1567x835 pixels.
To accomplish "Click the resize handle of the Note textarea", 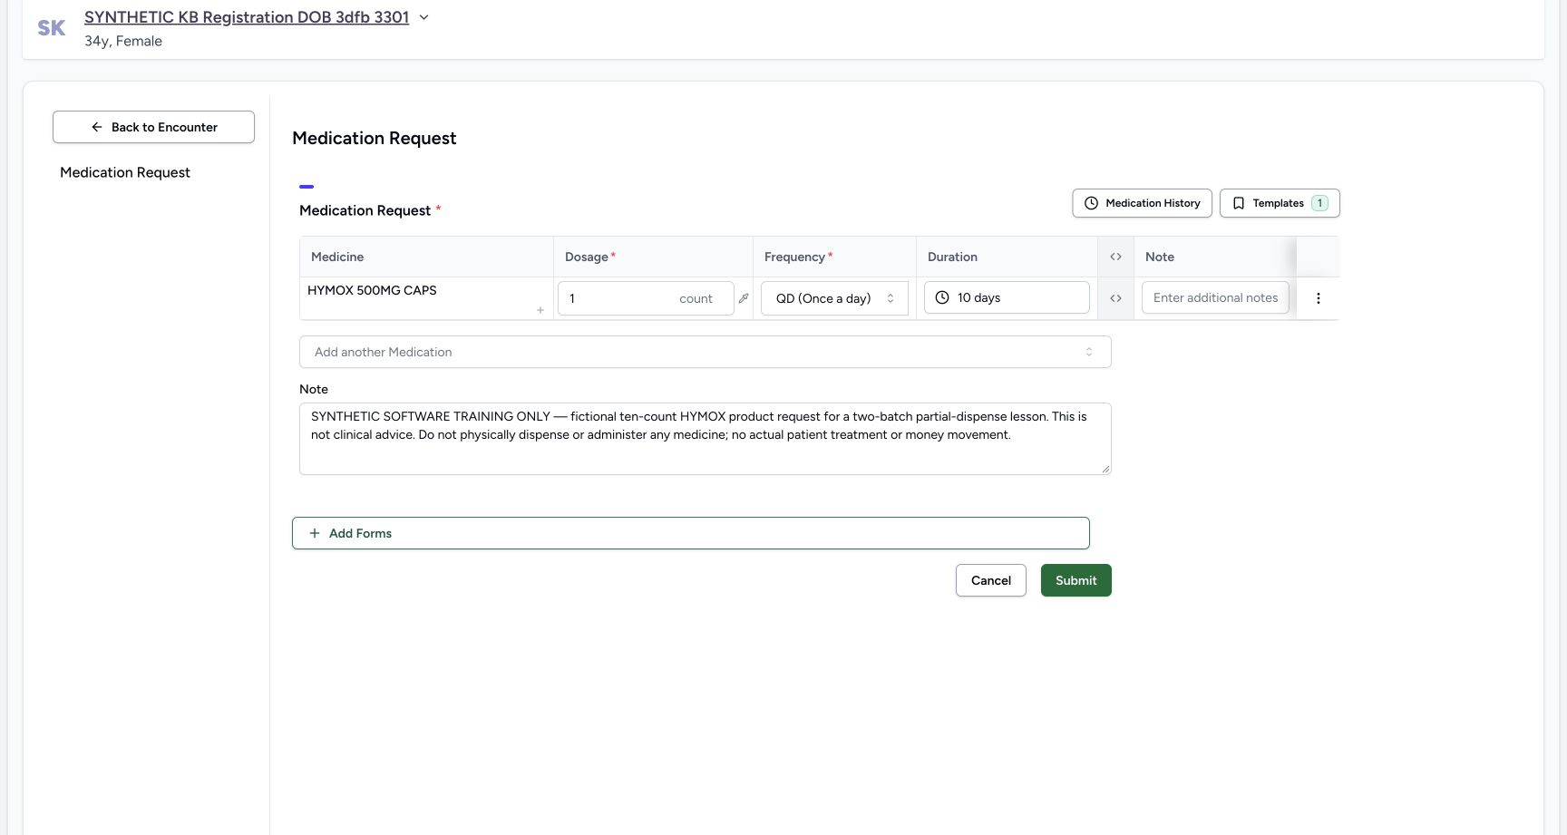I will [1105, 469].
